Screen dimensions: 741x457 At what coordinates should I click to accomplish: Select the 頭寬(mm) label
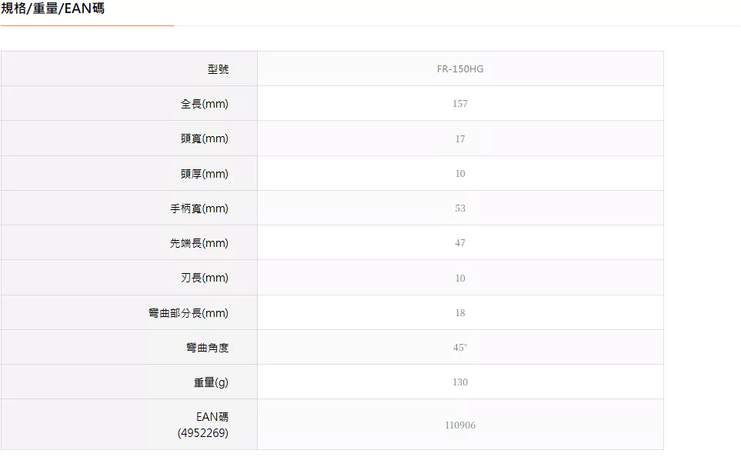point(204,138)
